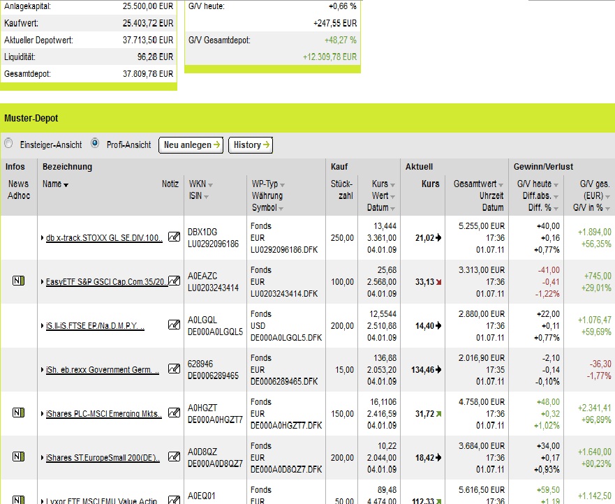Viewport: 615px width, 504px height.
Task: Click symbol DE0006289465.DFK
Action: 284,381
